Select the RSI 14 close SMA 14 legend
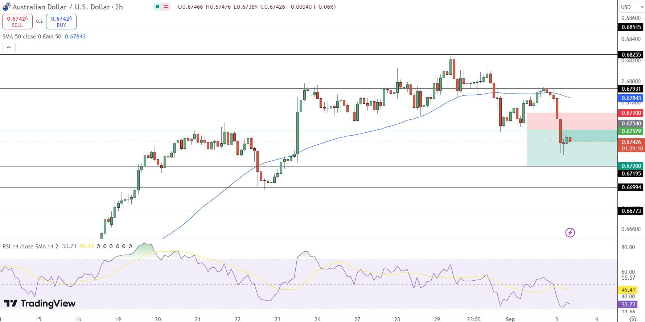Screen dimensions: 645x322 [x=30, y=246]
